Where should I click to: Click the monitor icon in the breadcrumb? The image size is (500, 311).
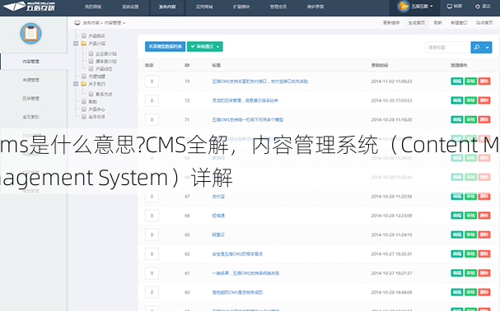pos(77,23)
